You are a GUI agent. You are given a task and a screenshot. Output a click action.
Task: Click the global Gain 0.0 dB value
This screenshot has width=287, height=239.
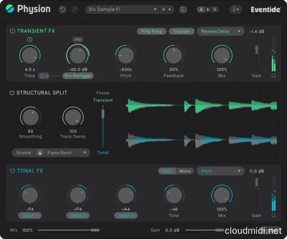click(x=172, y=230)
